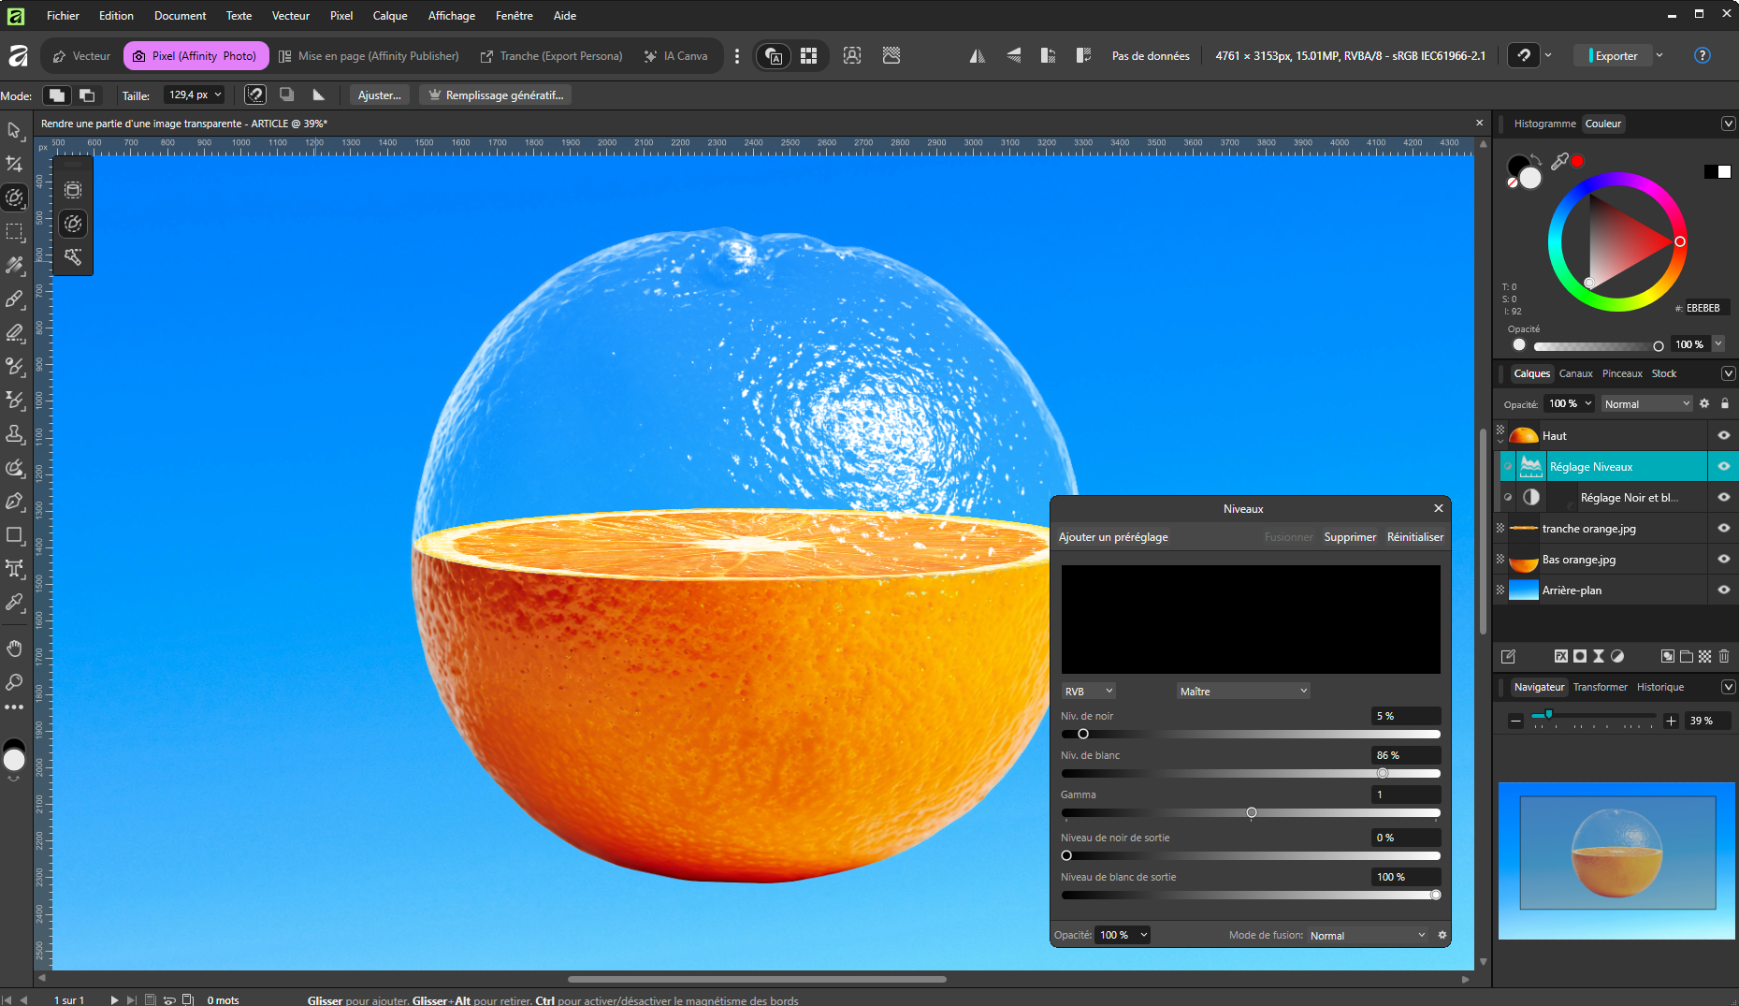Open the RVB color model dropdown

(x=1089, y=692)
